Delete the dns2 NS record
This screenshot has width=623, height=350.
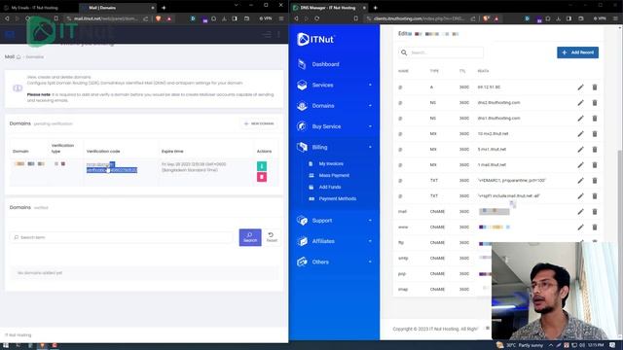click(595, 102)
